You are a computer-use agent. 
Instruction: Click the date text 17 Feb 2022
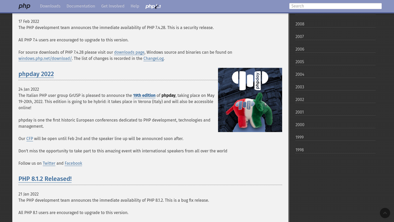coord(29,22)
